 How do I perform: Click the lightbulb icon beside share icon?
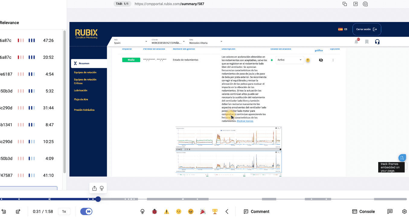click(x=102, y=188)
